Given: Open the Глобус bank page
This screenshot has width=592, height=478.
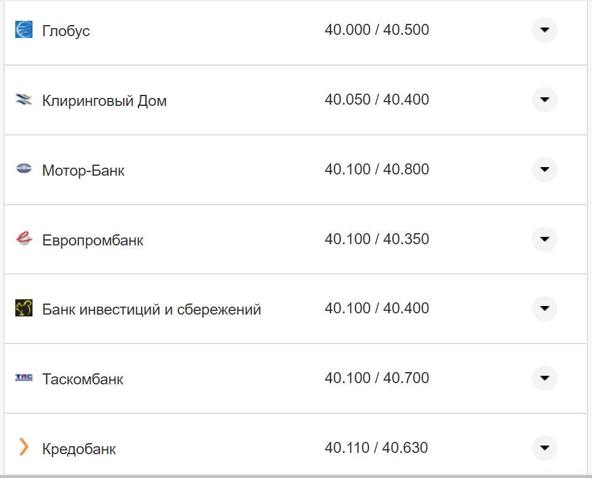Looking at the screenshot, I should 65,31.
